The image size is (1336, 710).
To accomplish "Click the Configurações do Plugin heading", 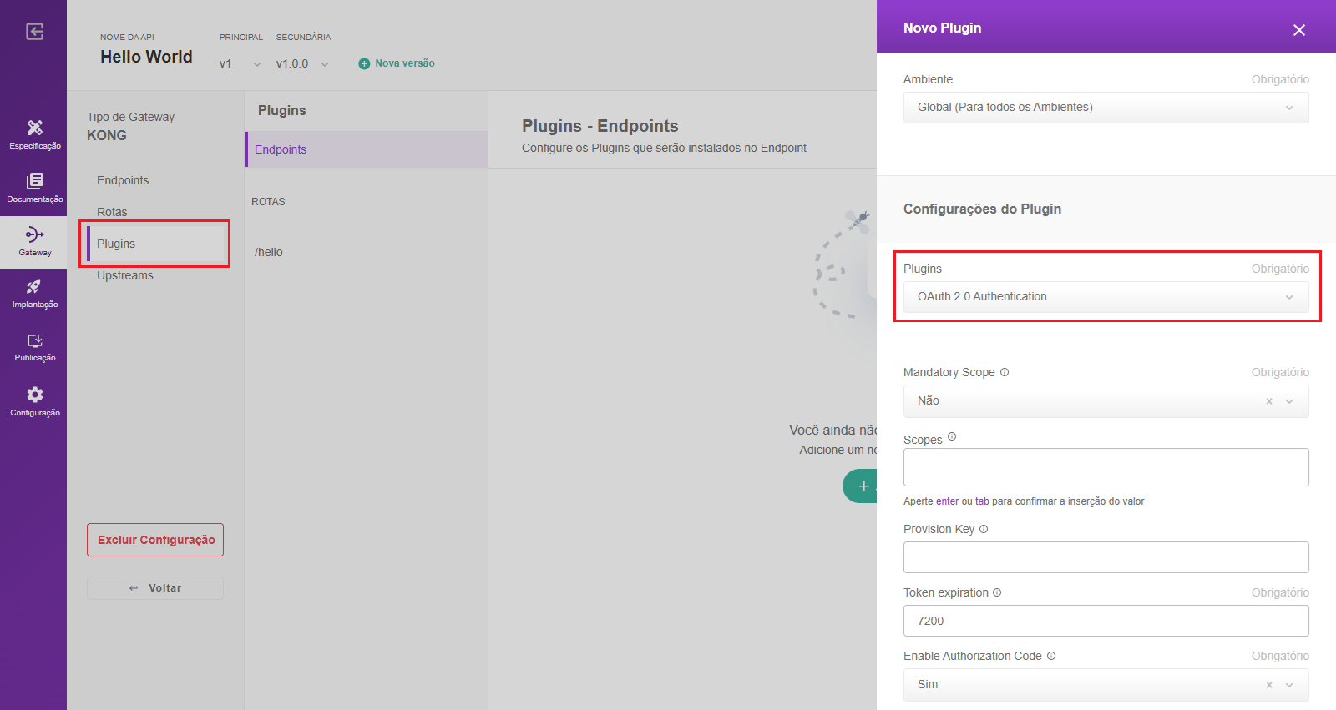I will pyautogui.click(x=982, y=209).
